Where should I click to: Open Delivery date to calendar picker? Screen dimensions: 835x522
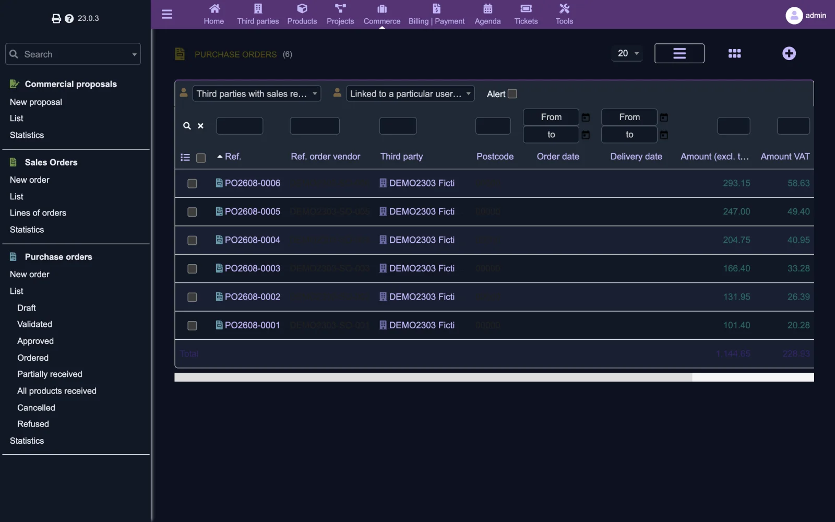click(x=664, y=135)
